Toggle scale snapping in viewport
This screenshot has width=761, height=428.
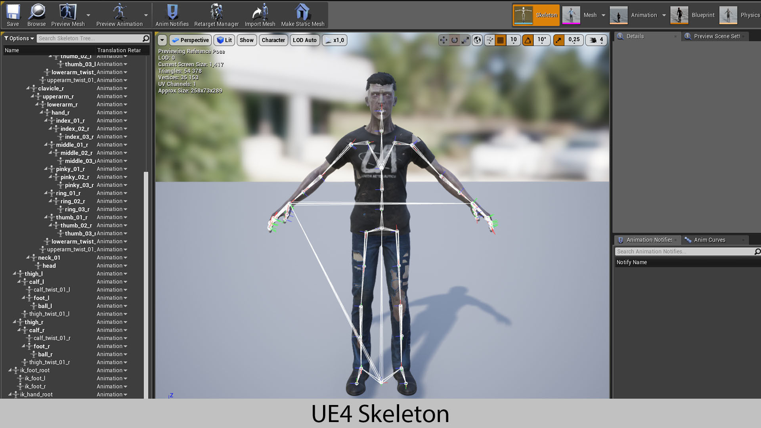(558, 40)
